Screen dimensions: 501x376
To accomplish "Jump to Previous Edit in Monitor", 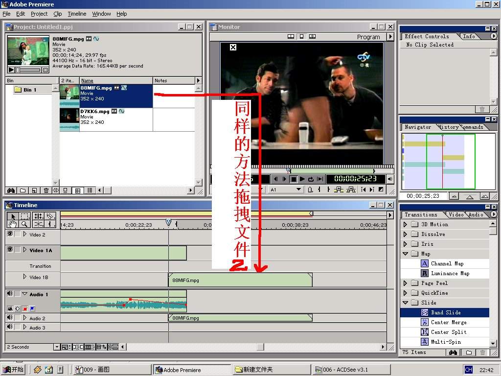I will pyautogui.click(x=364, y=189).
